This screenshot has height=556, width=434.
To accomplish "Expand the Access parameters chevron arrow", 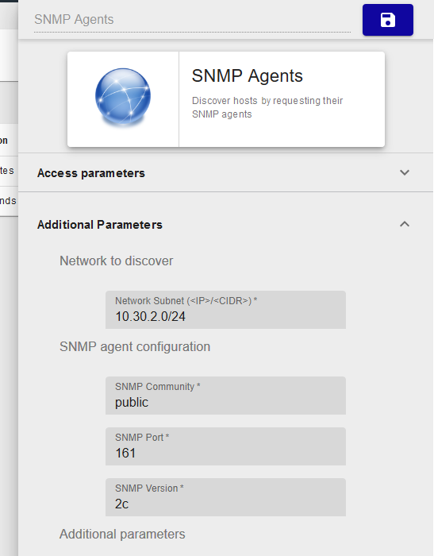I will pos(404,172).
